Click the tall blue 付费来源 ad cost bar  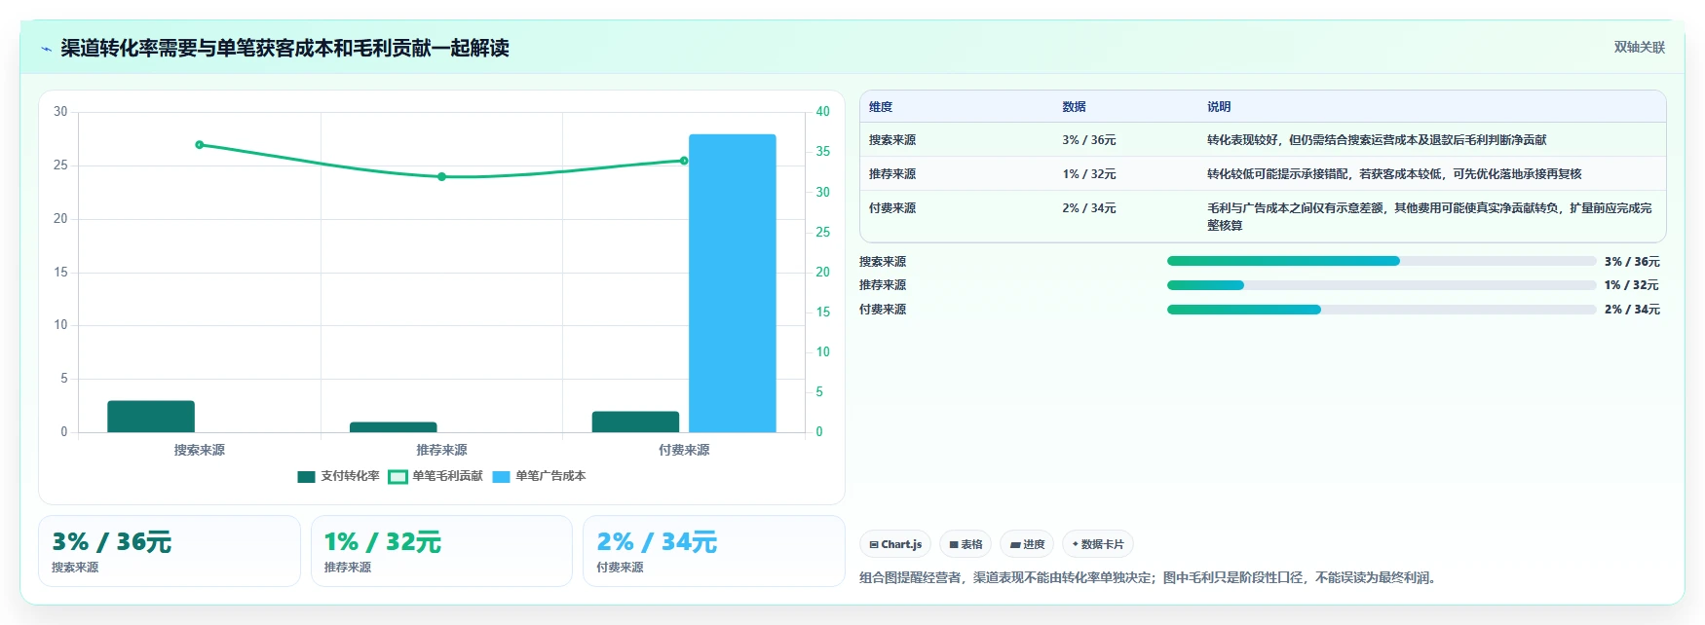[x=733, y=283]
